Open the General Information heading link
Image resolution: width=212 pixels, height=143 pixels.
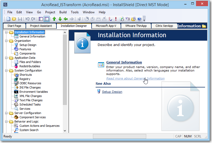[x=124, y=62]
